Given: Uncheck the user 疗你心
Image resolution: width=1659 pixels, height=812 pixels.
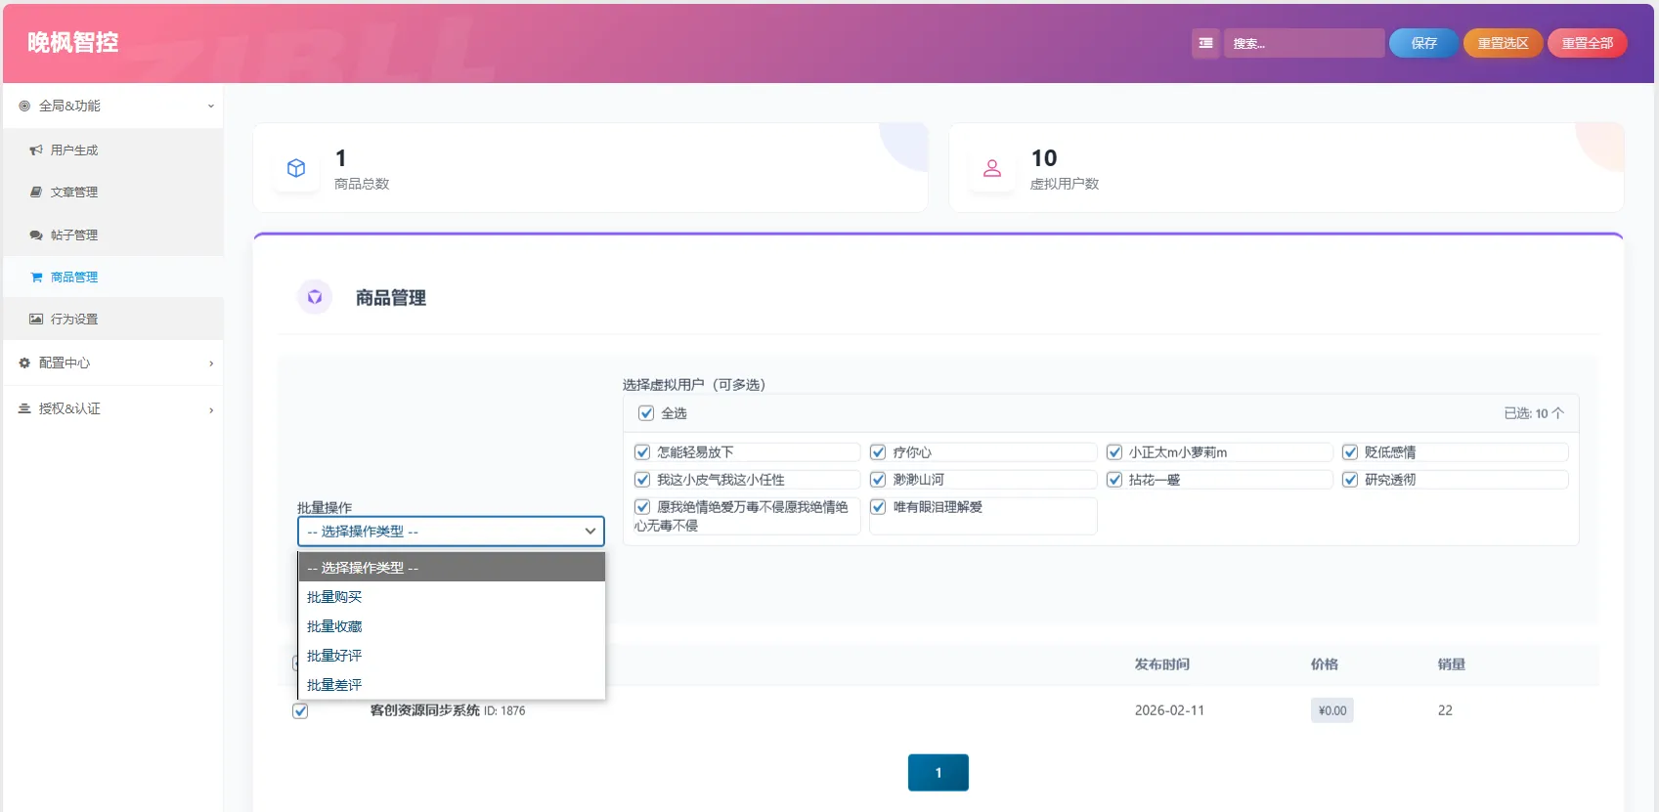Looking at the screenshot, I should coord(878,452).
